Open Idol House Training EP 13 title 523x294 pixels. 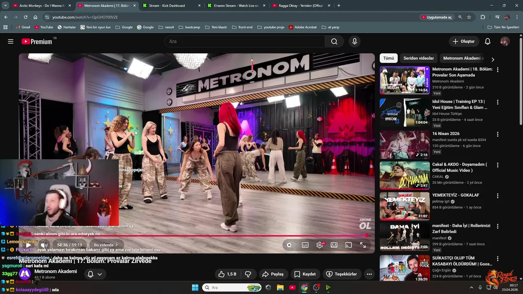point(460,105)
